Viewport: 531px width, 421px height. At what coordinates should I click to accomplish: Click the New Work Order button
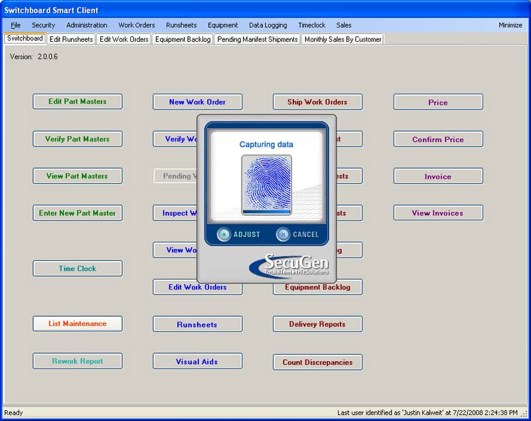click(x=197, y=102)
